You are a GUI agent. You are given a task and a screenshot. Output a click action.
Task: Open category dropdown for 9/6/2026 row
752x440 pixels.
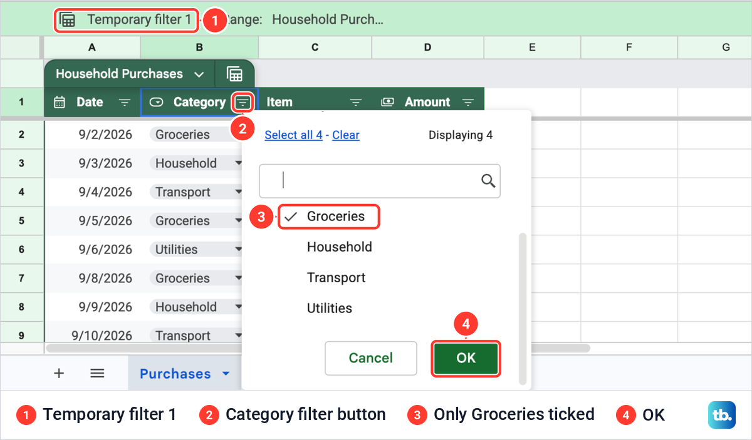point(238,250)
